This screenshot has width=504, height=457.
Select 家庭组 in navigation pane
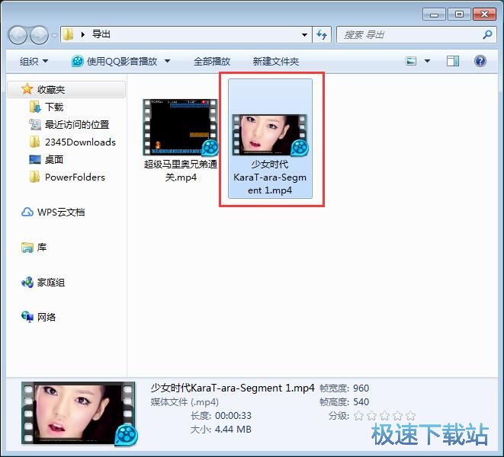[x=51, y=283]
